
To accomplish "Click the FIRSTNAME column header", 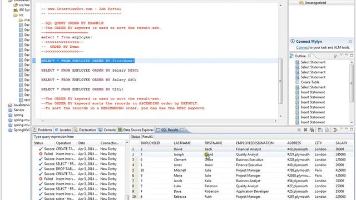I will (213, 143).
